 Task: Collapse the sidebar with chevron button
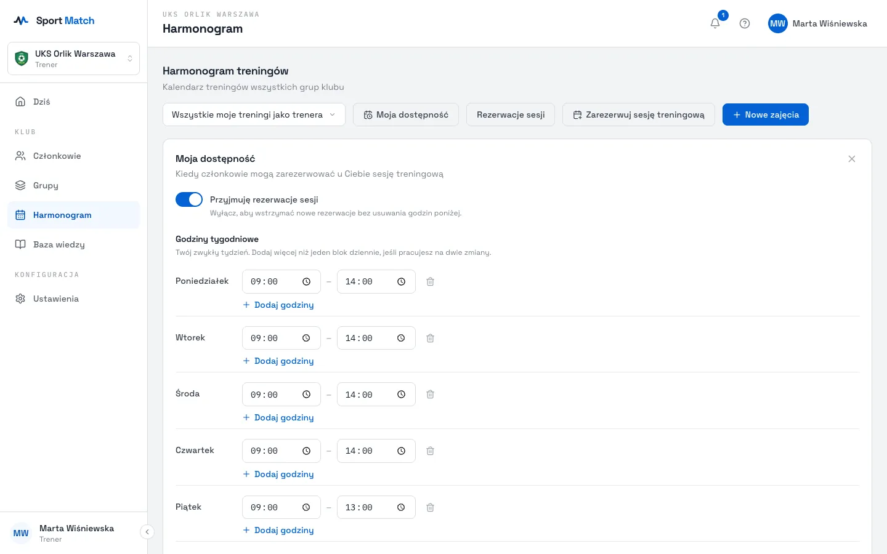click(147, 532)
